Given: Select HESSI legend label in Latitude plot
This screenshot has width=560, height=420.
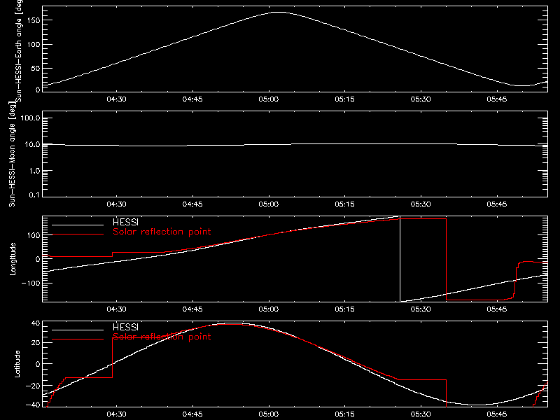Looking at the screenshot, I should 125,327.
